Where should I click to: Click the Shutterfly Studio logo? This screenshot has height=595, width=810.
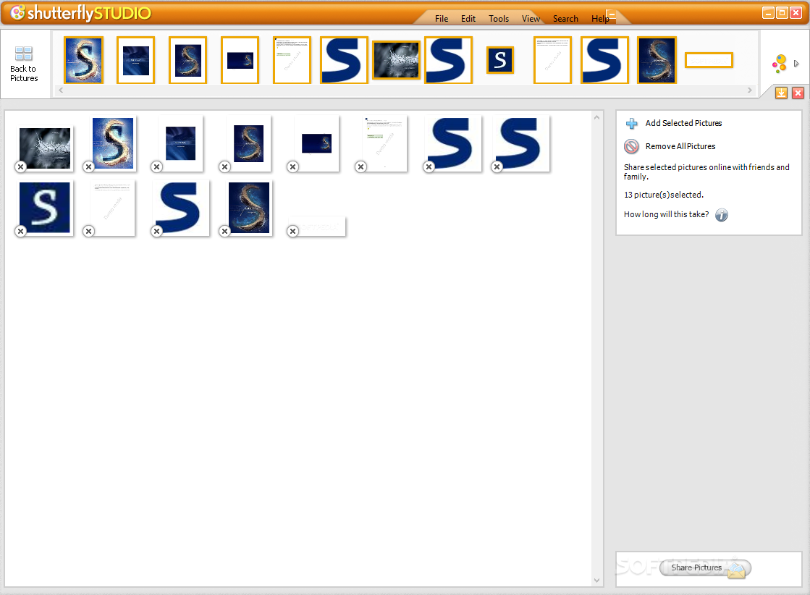(x=80, y=13)
